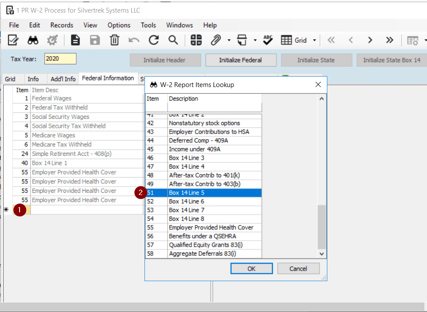Open the File menu
The image size is (427, 312).
(x=14, y=25)
